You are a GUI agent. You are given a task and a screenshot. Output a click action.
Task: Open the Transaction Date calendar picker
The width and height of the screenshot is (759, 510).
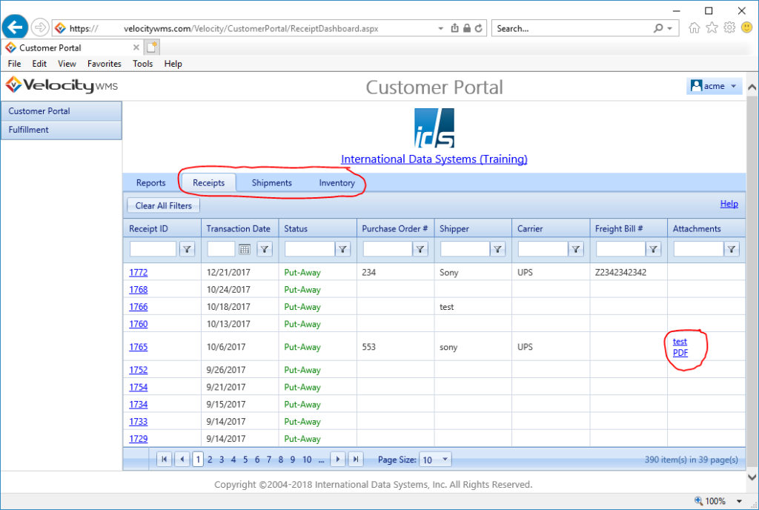(244, 250)
